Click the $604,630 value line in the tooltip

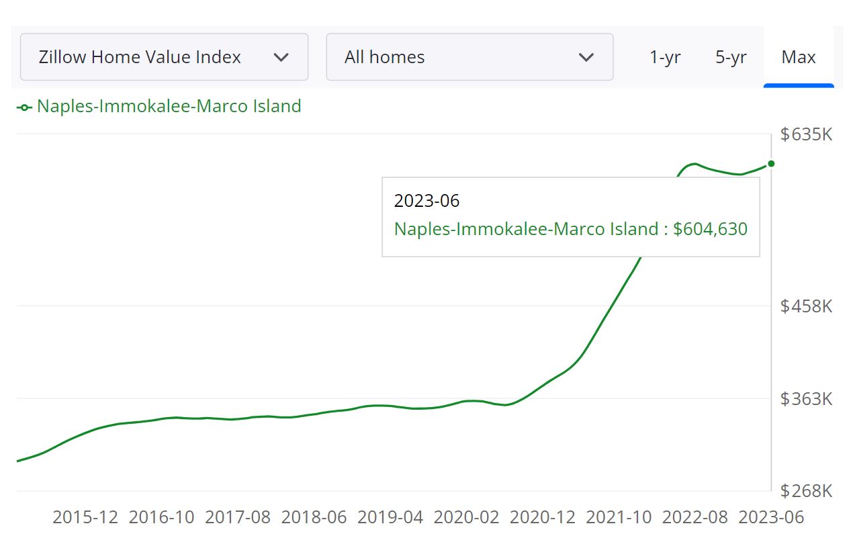(x=571, y=229)
